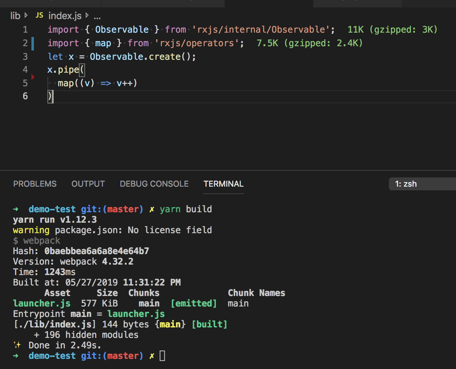Click the last prompt's git:(master) text
The height and width of the screenshot is (369, 456).
point(112,356)
